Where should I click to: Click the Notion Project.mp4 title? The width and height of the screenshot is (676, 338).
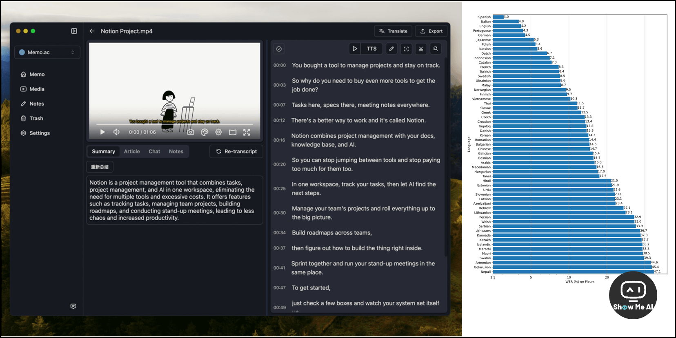127,31
